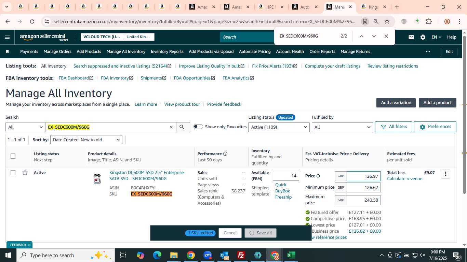Open a new browser tab

coord(397,7)
